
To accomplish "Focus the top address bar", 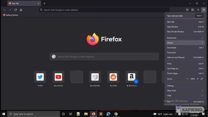I will tap(104, 10).
